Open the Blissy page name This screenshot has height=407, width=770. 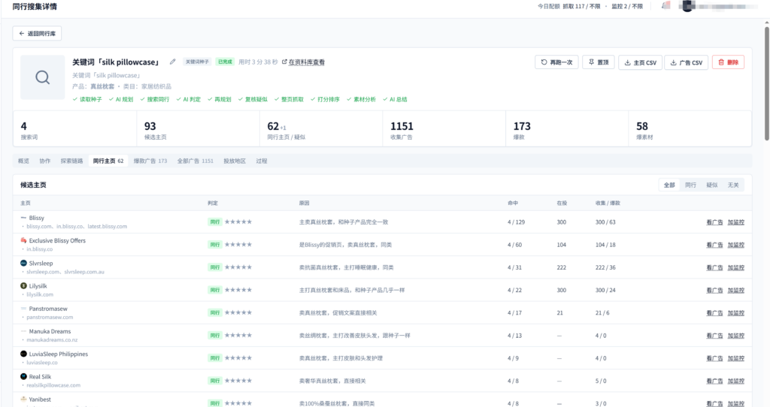(x=36, y=218)
